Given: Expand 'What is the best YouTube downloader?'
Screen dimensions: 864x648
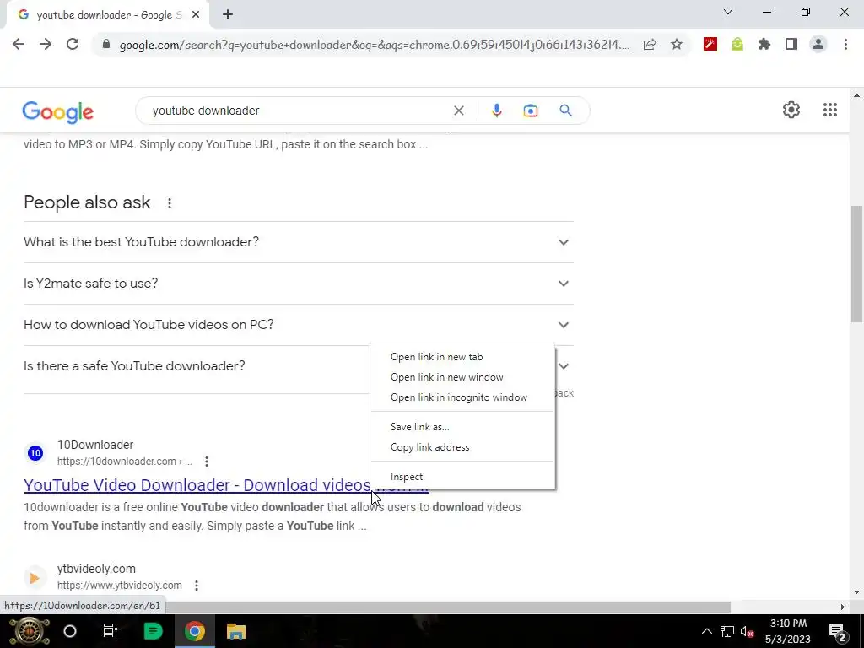Looking at the screenshot, I should coord(298,242).
